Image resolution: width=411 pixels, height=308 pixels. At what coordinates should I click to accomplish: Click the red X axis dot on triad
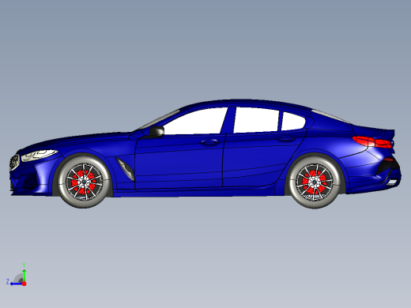click(25, 284)
